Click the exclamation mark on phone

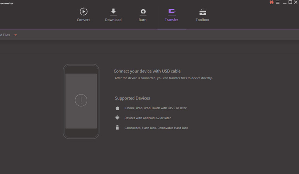pyautogui.click(x=81, y=100)
